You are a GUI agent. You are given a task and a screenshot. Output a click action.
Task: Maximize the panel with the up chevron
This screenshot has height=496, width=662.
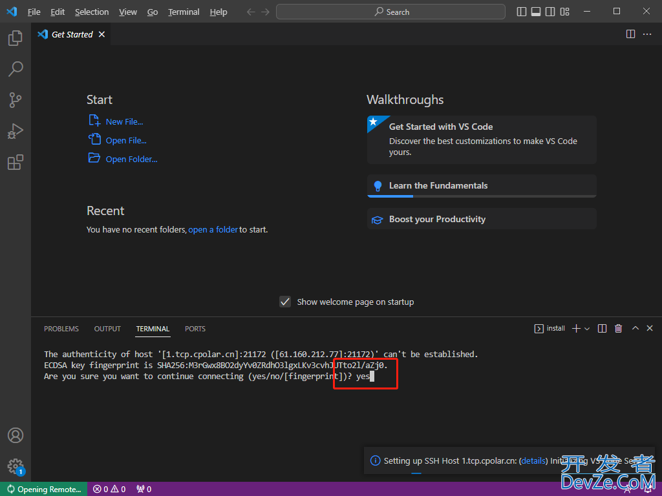635,328
